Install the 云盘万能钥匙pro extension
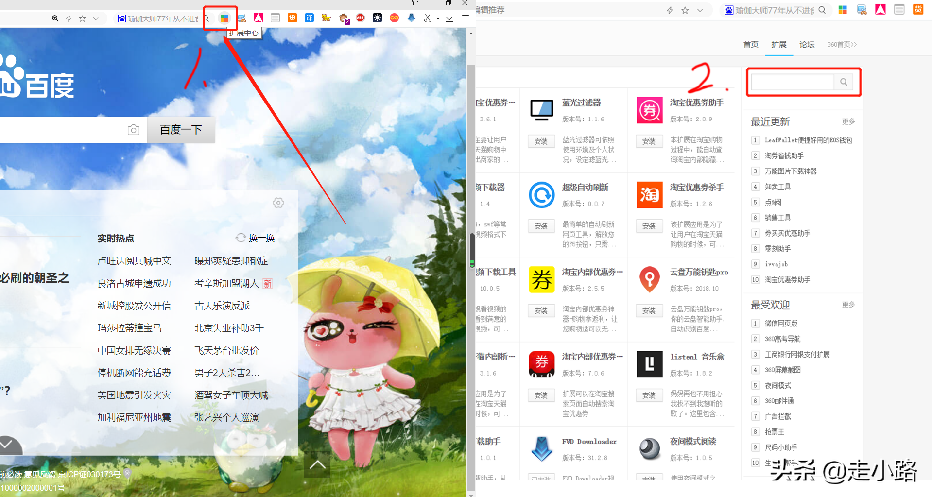The image size is (932, 497). (x=649, y=310)
